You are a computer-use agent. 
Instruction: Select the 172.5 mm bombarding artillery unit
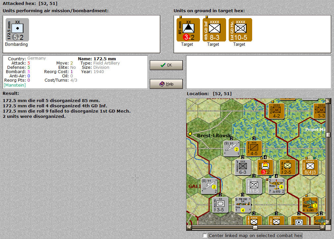point(17,30)
